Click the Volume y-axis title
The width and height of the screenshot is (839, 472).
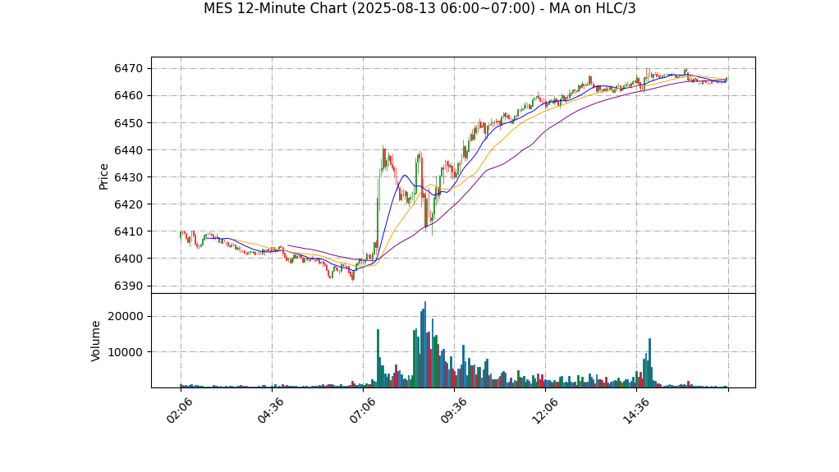[x=96, y=341]
